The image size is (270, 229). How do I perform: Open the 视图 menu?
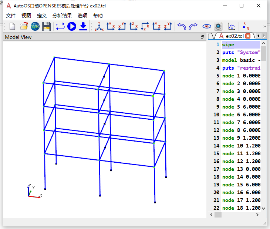pos(26,16)
